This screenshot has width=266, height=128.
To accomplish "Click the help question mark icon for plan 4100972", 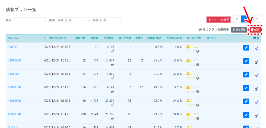I will 198,51.
